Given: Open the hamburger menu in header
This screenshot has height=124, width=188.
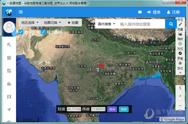Looking at the screenshot, I should [x=21, y=12].
